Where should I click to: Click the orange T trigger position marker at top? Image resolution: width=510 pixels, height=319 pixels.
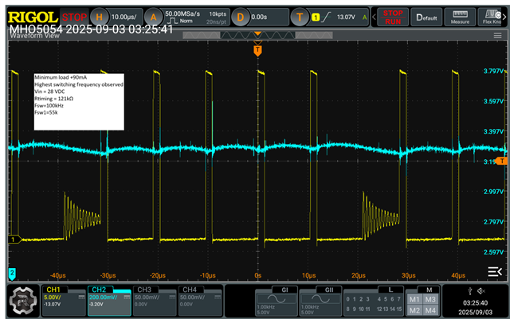click(x=257, y=50)
